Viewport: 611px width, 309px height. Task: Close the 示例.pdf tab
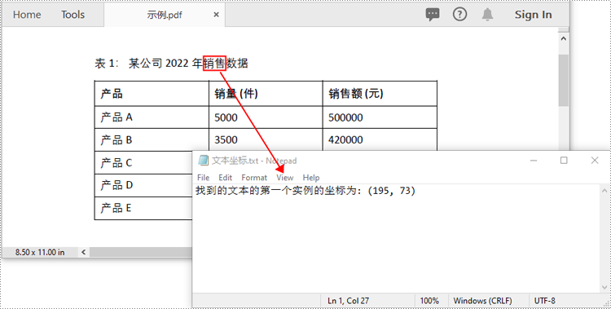[216, 15]
